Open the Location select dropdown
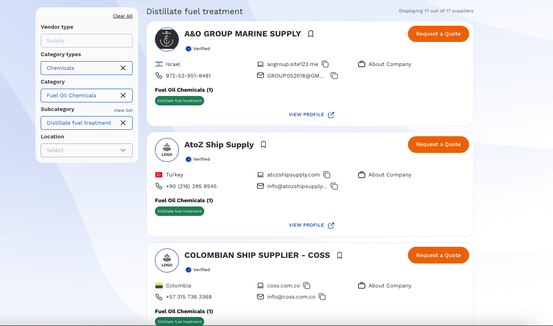Viewport: 553px width, 326px height. click(x=86, y=150)
